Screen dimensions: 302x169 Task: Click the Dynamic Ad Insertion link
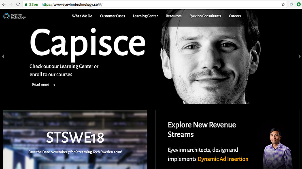[x=223, y=159]
